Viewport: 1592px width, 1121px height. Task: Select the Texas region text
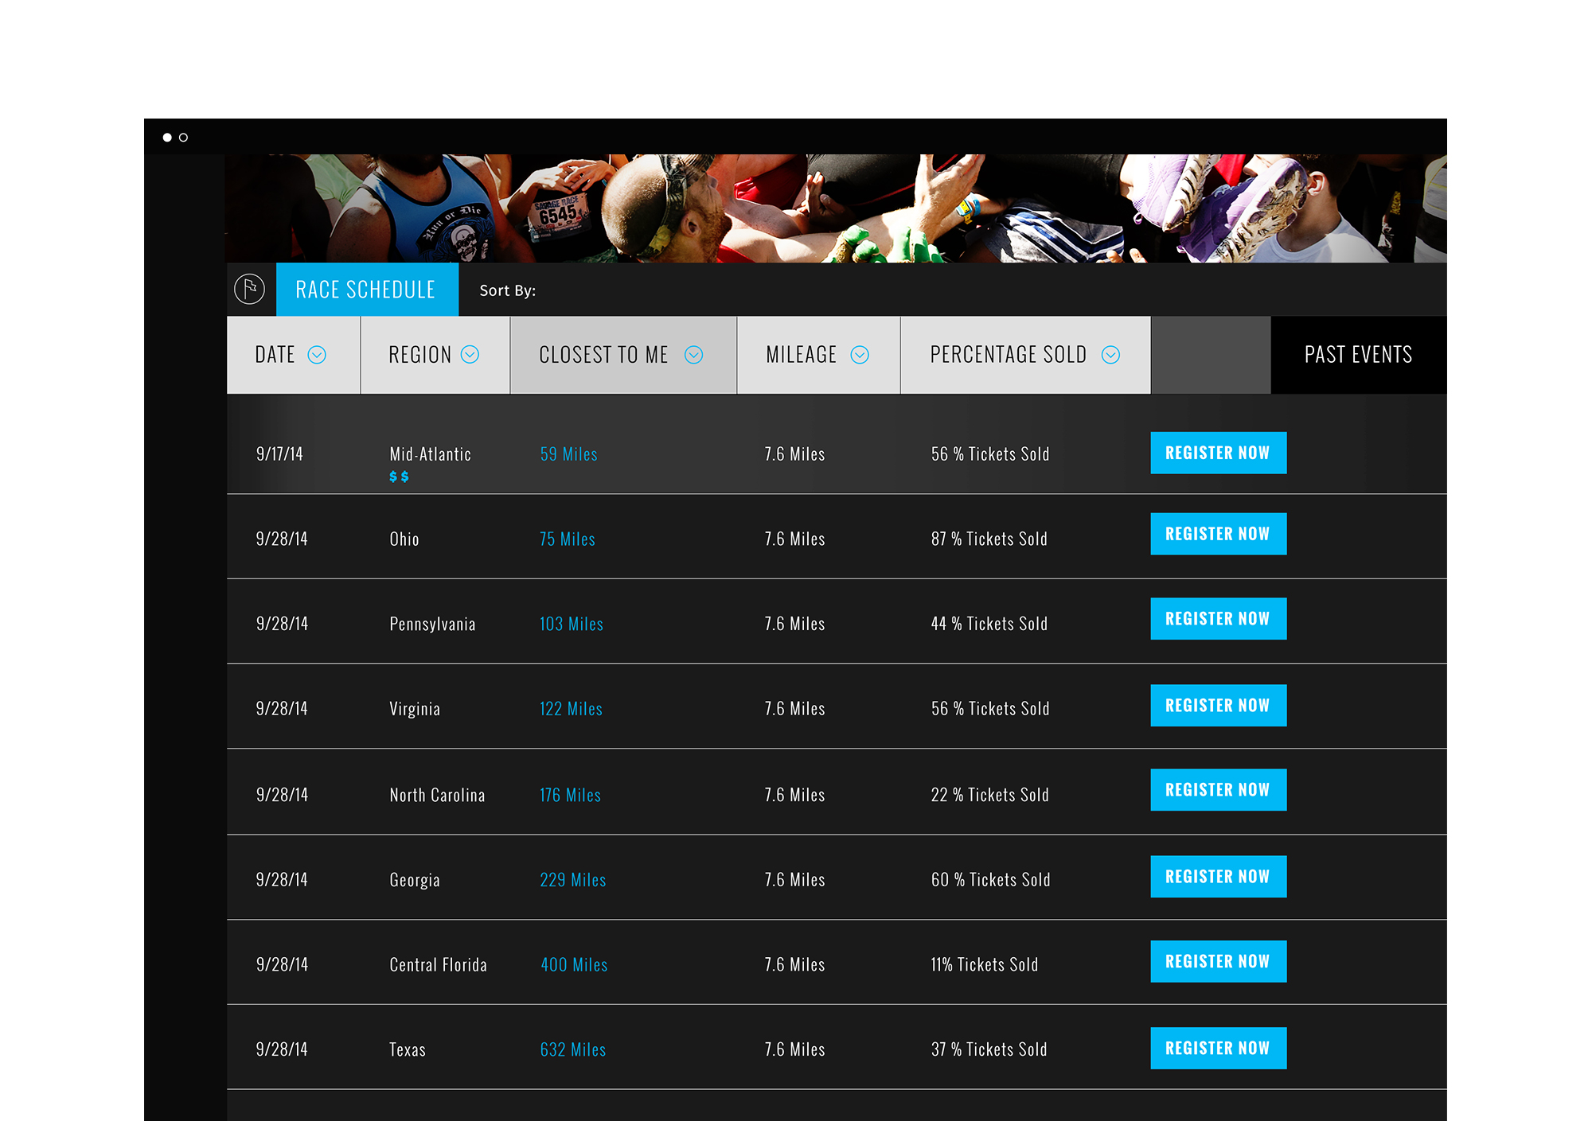[408, 1049]
